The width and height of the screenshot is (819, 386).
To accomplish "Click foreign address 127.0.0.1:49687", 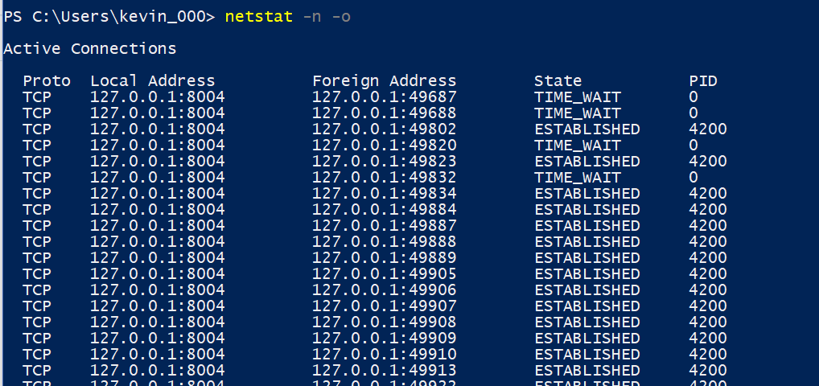I will pyautogui.click(x=384, y=97).
